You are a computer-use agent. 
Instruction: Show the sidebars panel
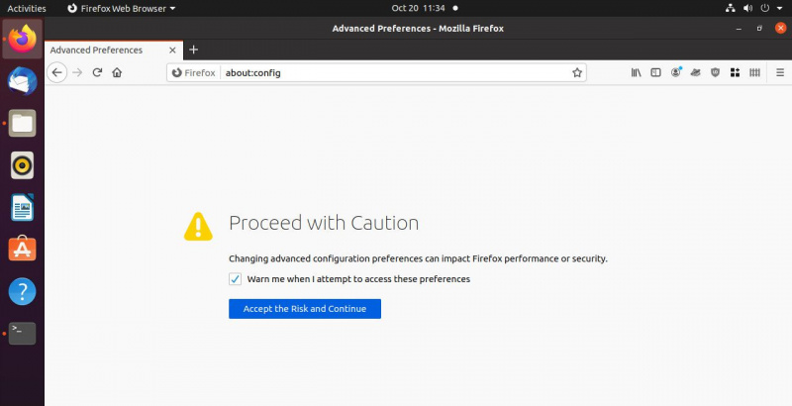[655, 72]
